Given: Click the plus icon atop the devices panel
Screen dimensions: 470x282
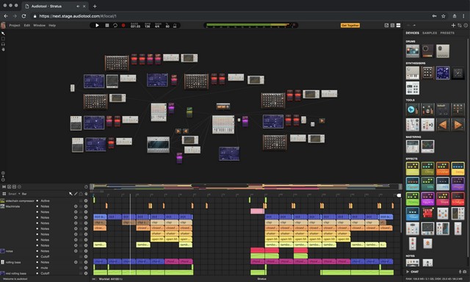Looking at the screenshot, I should 453,26.
